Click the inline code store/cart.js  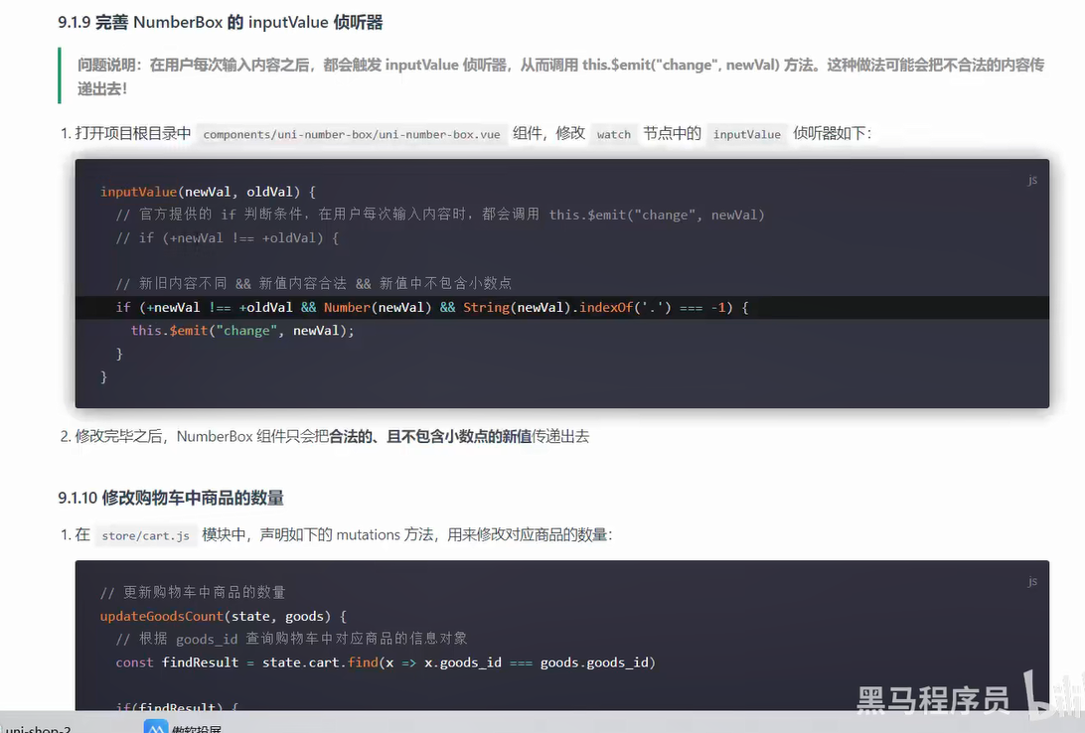tap(145, 535)
